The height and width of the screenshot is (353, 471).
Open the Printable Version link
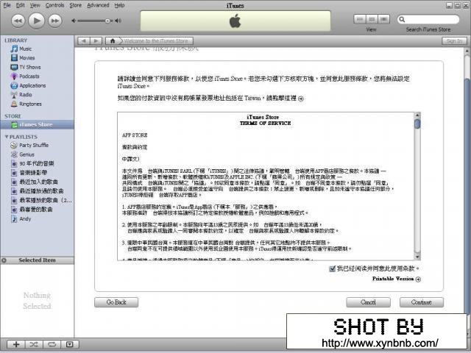tap(396, 279)
